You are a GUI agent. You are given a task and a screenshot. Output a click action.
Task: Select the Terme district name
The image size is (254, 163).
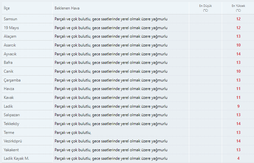[9, 133]
